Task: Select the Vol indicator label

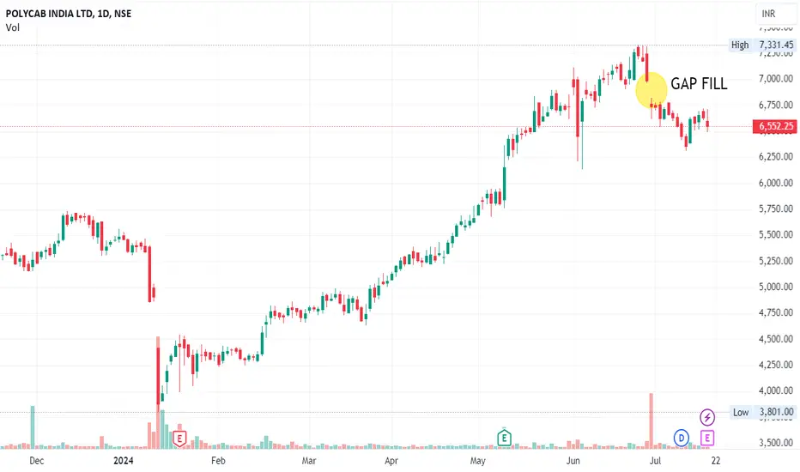Action: point(13,27)
